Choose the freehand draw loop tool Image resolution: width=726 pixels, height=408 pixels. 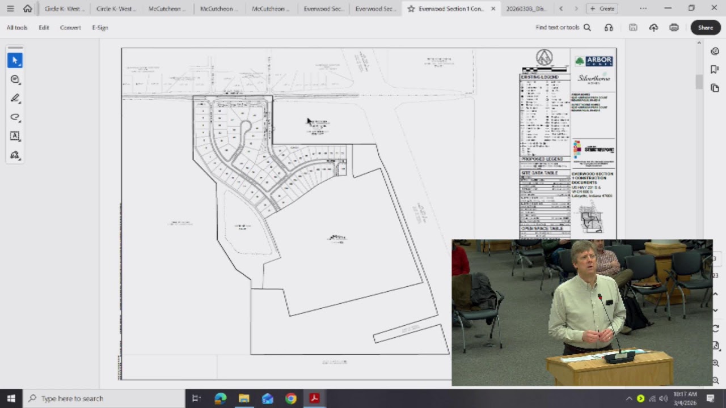15,117
